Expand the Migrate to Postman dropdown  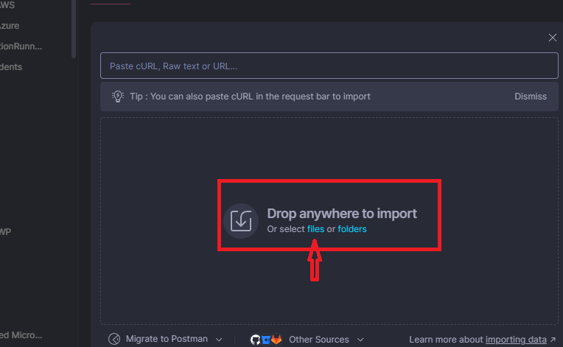click(219, 340)
